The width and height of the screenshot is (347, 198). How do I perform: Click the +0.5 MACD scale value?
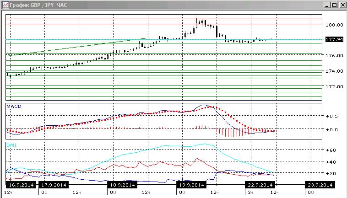coord(332,116)
